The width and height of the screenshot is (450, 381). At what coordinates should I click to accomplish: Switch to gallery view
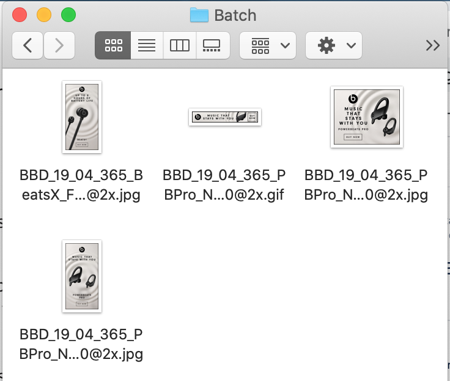coord(212,45)
